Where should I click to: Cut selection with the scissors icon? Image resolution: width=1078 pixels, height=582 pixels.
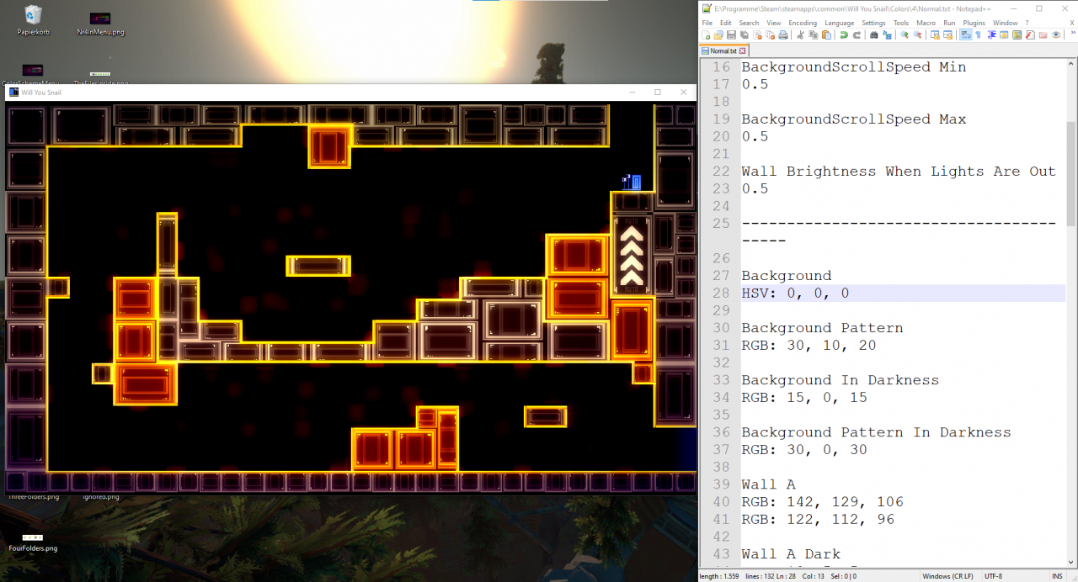coord(800,34)
